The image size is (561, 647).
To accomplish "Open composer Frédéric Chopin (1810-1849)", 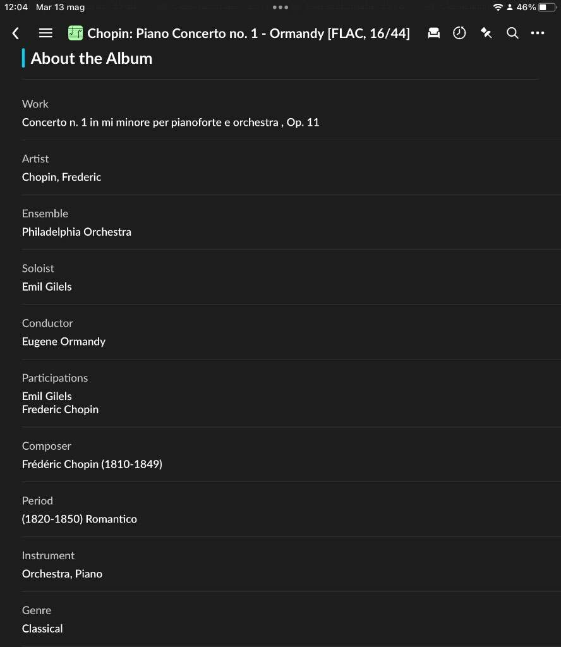I will [92, 464].
